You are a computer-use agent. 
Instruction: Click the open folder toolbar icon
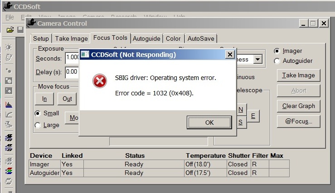pos(10,30)
